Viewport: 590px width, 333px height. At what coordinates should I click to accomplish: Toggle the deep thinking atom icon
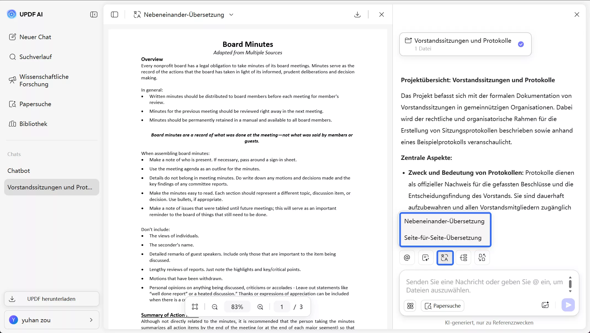tap(410, 306)
